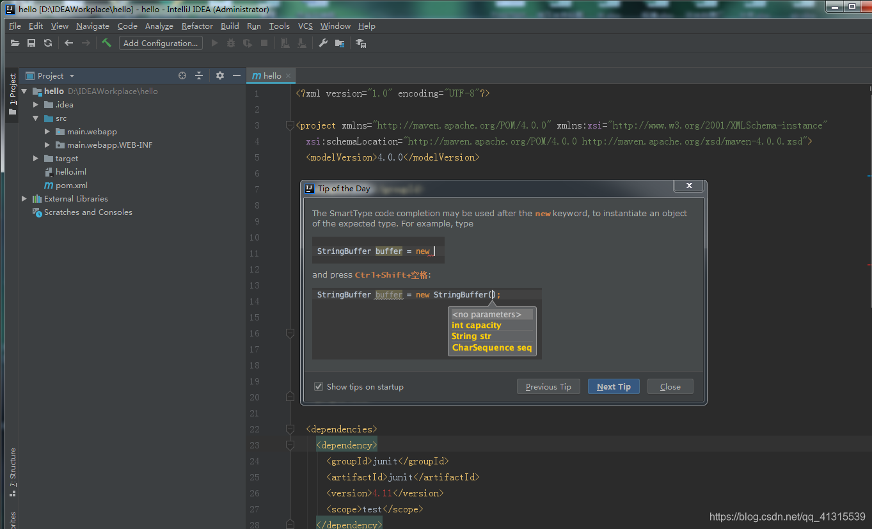872x529 pixels.
Task: Collapse the hello project root node
Action: (x=24, y=91)
